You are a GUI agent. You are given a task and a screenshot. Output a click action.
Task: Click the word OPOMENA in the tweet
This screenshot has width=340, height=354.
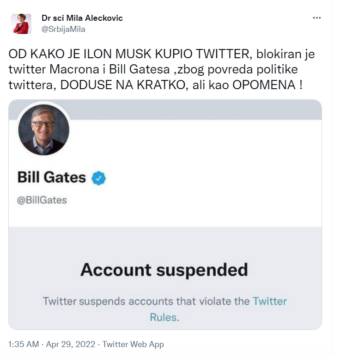[x=264, y=85]
